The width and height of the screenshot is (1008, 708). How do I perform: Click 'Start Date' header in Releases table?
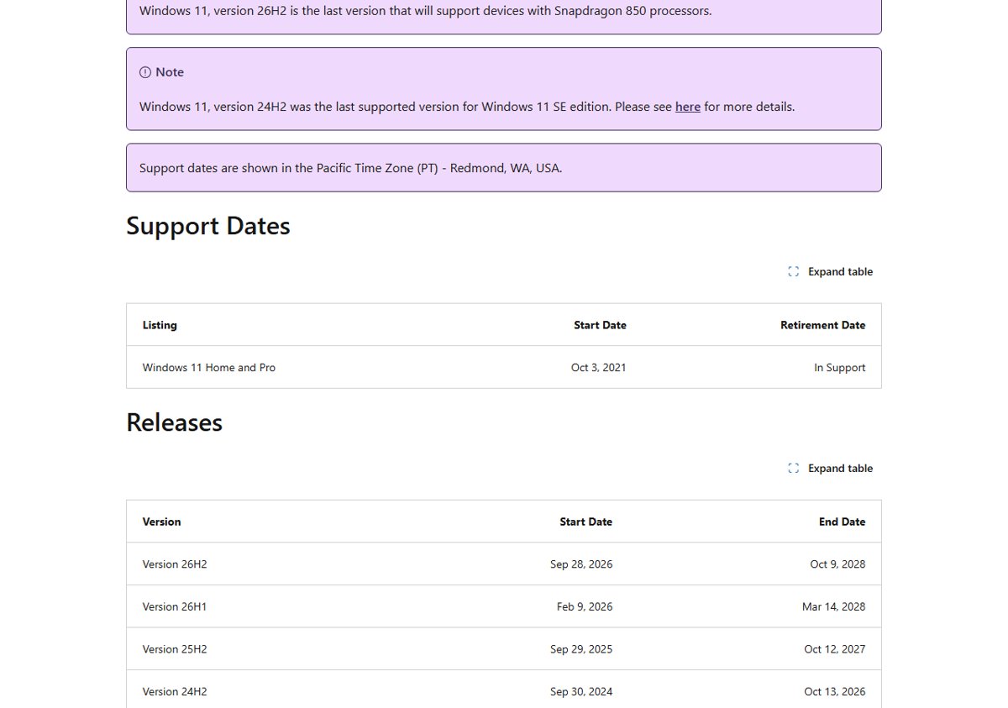pyautogui.click(x=585, y=522)
